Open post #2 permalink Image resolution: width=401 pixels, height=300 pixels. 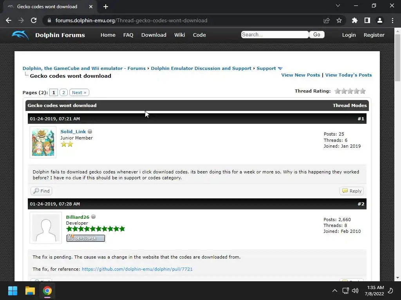[x=361, y=204]
